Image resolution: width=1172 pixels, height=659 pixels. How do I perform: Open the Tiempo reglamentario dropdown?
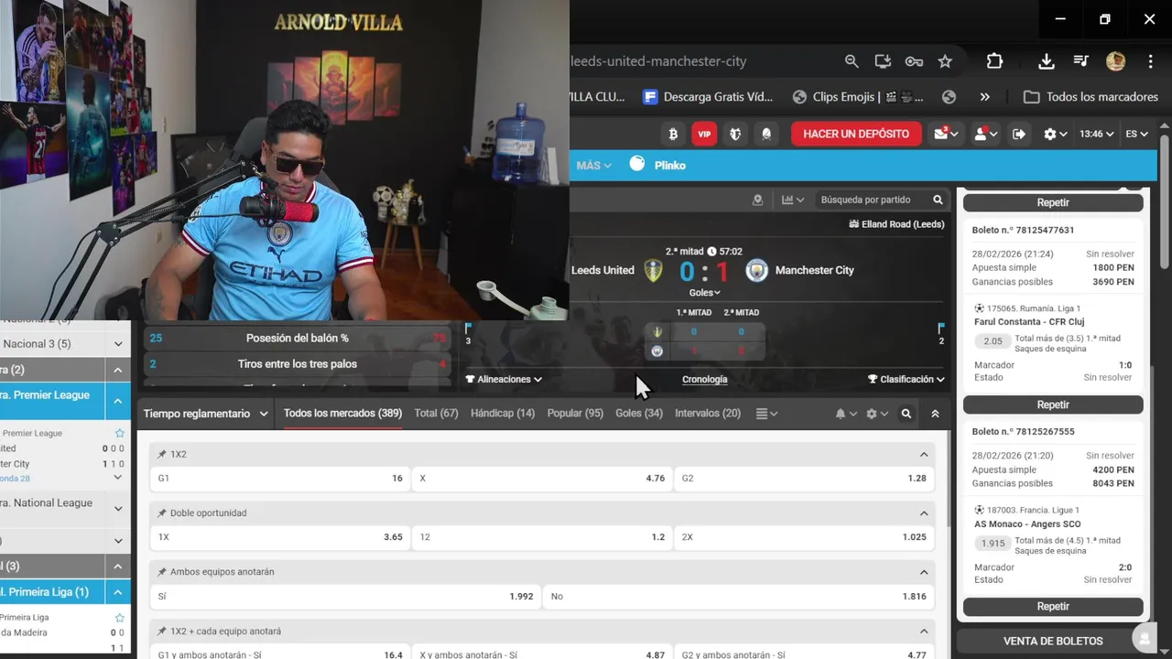click(206, 414)
